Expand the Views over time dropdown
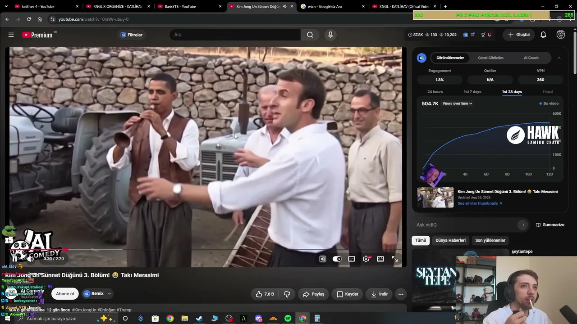The height and width of the screenshot is (324, 577). click(457, 103)
